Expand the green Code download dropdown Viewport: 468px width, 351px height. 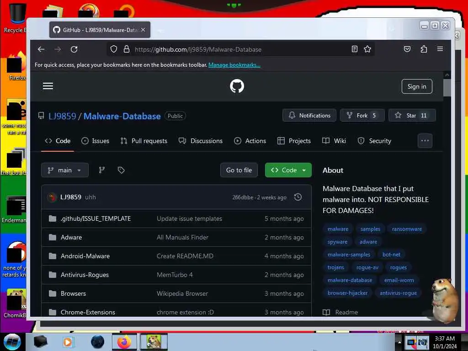pyautogui.click(x=288, y=170)
